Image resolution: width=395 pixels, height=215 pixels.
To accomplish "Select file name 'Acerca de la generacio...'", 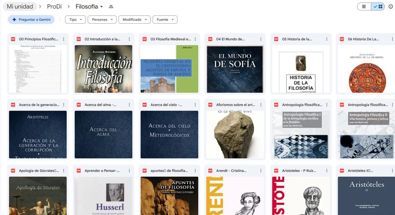I will click(39, 105).
